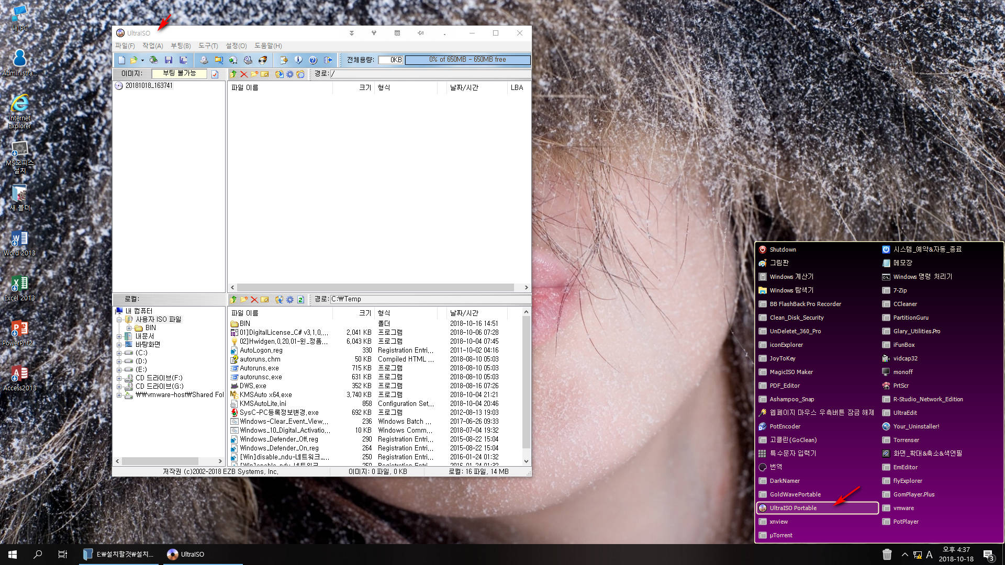Select the 내 컴퓨터 tree item
Viewport: 1005px width, 565px height.
139,311
